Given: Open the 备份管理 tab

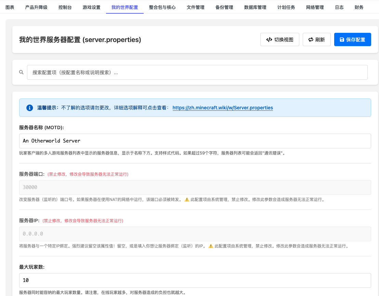Looking at the screenshot, I should pos(224,7).
